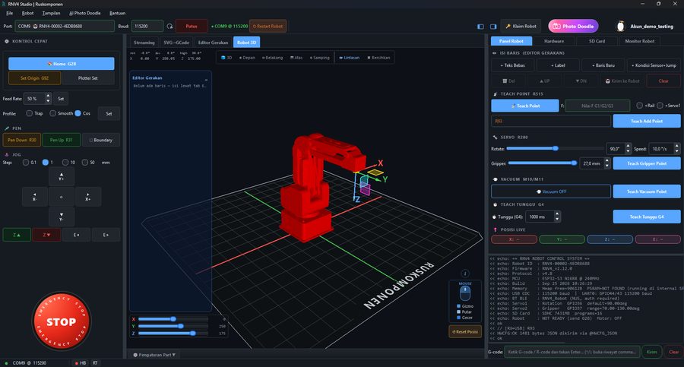
Task: Select the Cos profile radio button
Action: 78,113
